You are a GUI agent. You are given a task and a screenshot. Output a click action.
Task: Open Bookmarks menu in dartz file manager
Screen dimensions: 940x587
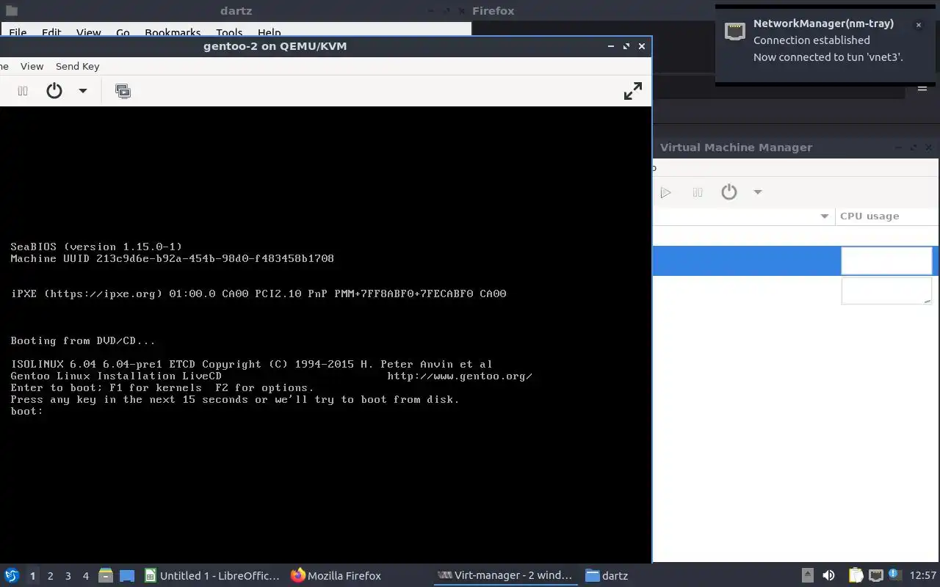click(173, 32)
